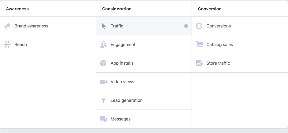Select the Traffic cursor arrow icon
Screen dimensions: 288x133
click(103, 26)
